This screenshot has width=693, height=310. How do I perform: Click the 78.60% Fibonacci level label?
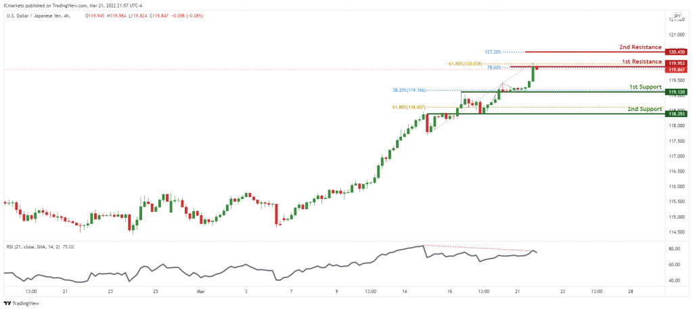[494, 68]
